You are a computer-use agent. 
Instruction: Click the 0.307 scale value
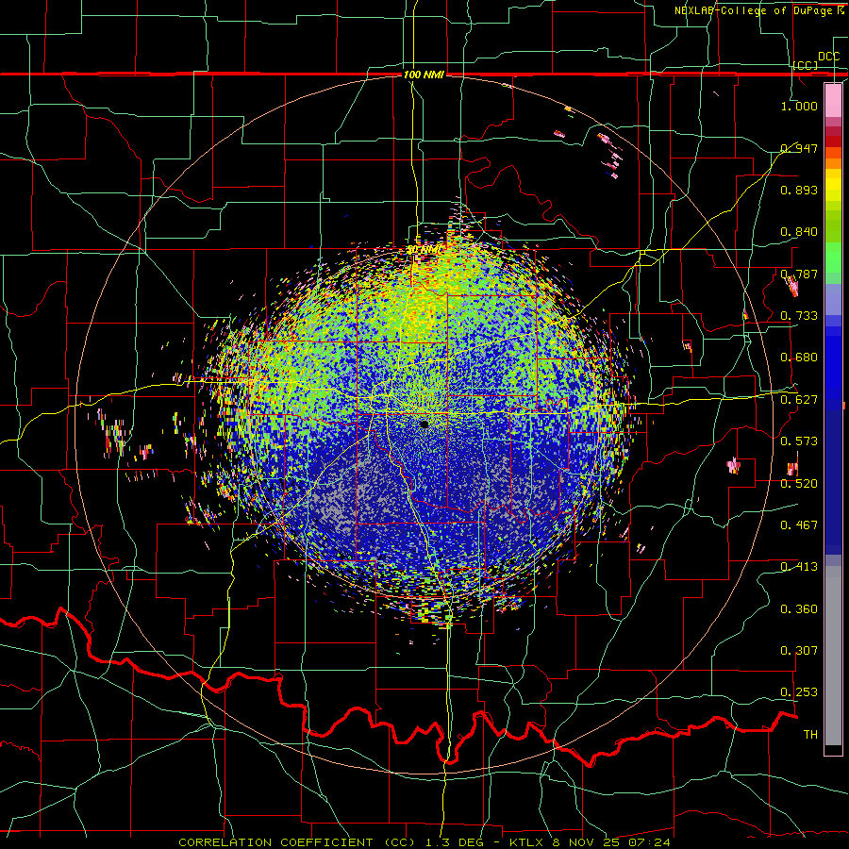(799, 651)
